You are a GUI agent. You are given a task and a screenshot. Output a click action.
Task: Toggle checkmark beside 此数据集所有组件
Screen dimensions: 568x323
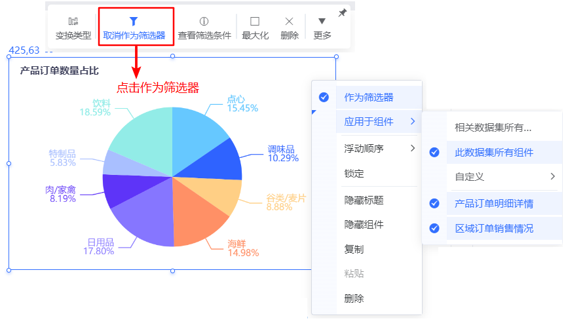point(434,153)
